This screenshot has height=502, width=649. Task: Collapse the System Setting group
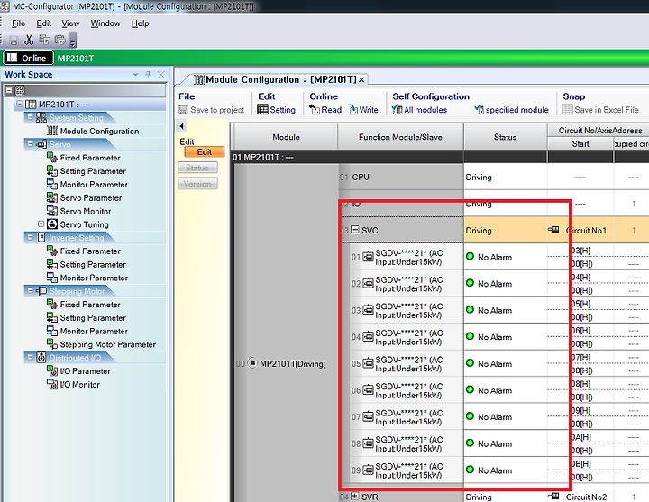tap(30, 117)
